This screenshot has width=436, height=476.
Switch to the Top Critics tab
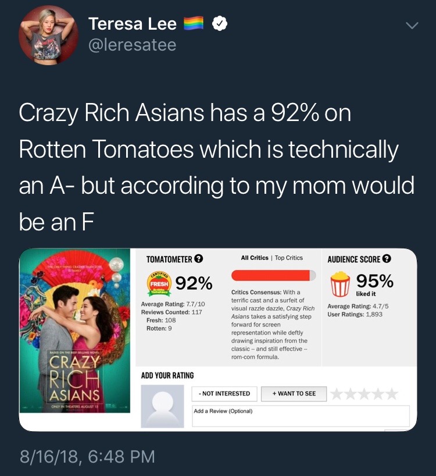point(289,258)
